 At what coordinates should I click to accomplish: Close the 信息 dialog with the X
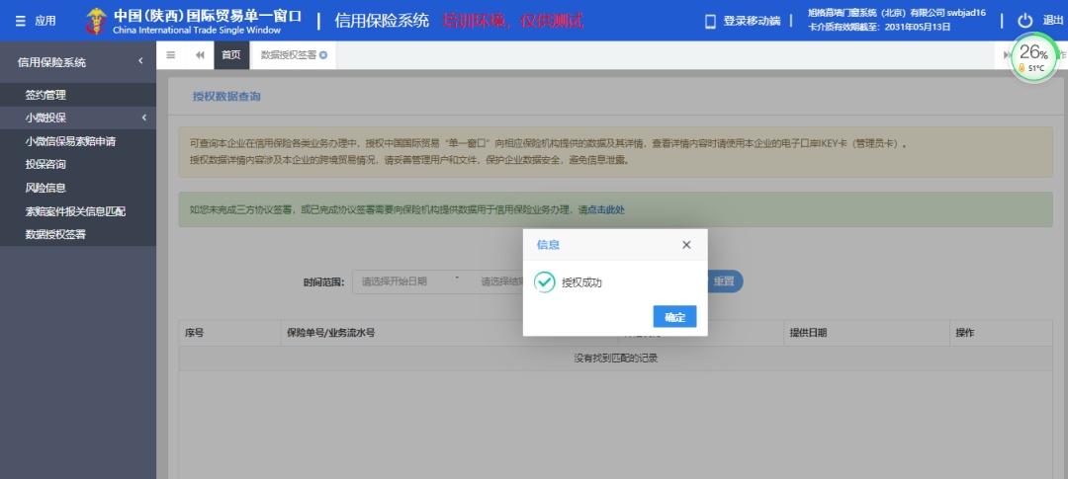tap(686, 245)
